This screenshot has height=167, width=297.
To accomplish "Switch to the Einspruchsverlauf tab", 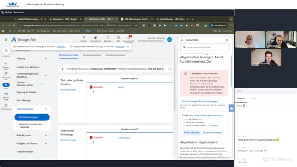I will (92, 55).
